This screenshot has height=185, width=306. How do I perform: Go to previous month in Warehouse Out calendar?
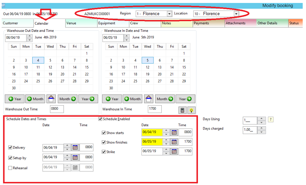tap(35, 99)
